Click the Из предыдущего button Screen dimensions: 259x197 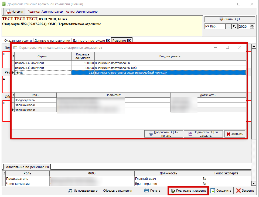tap(83, 191)
